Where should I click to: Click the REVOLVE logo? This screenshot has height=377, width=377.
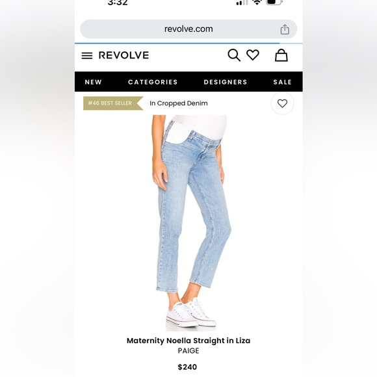[x=123, y=55]
